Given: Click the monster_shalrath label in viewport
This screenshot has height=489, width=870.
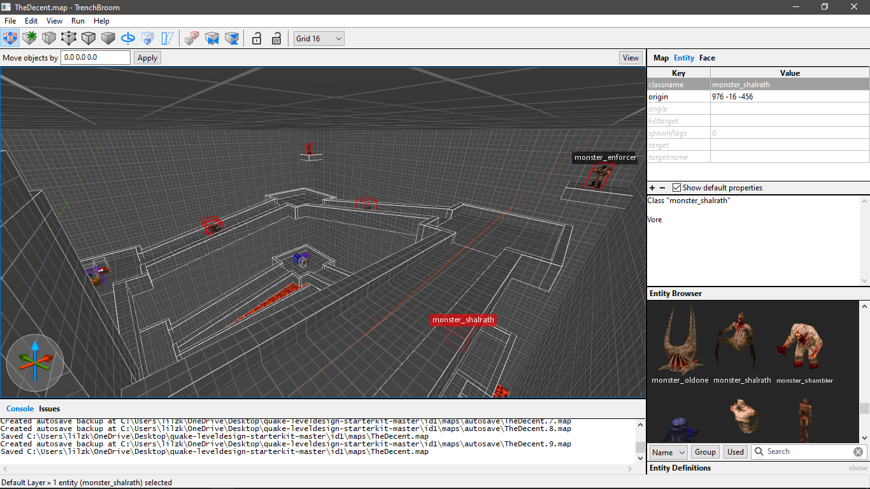Looking at the screenshot, I should 463,320.
